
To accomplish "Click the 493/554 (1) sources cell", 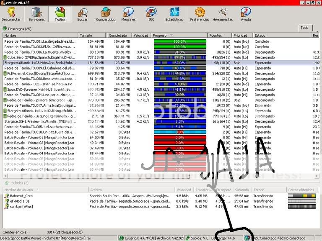I will pos(221,57).
